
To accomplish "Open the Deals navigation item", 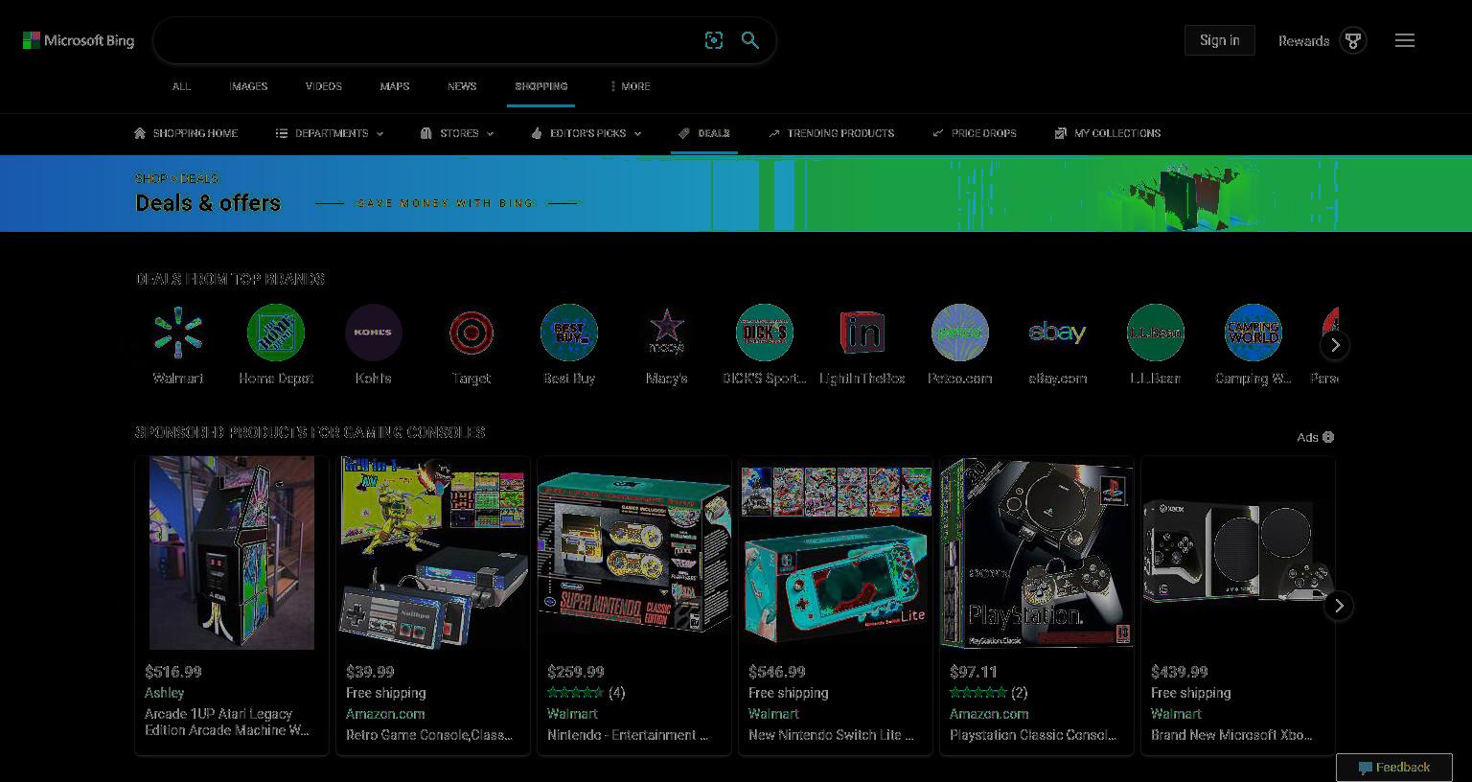I will (704, 133).
